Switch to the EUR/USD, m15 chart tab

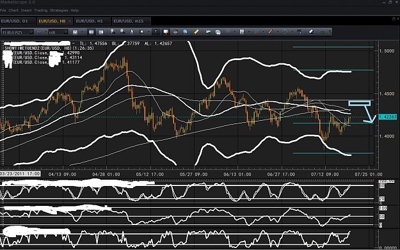pos(131,21)
